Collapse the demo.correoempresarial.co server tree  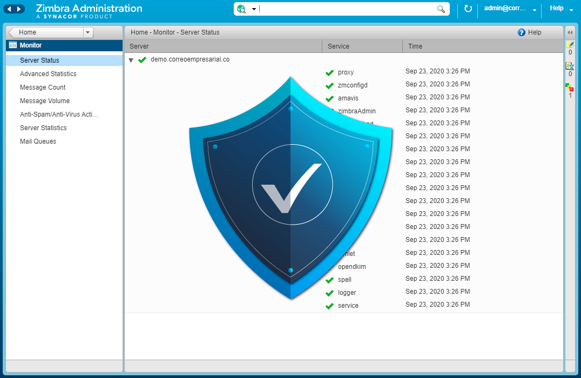(x=131, y=60)
